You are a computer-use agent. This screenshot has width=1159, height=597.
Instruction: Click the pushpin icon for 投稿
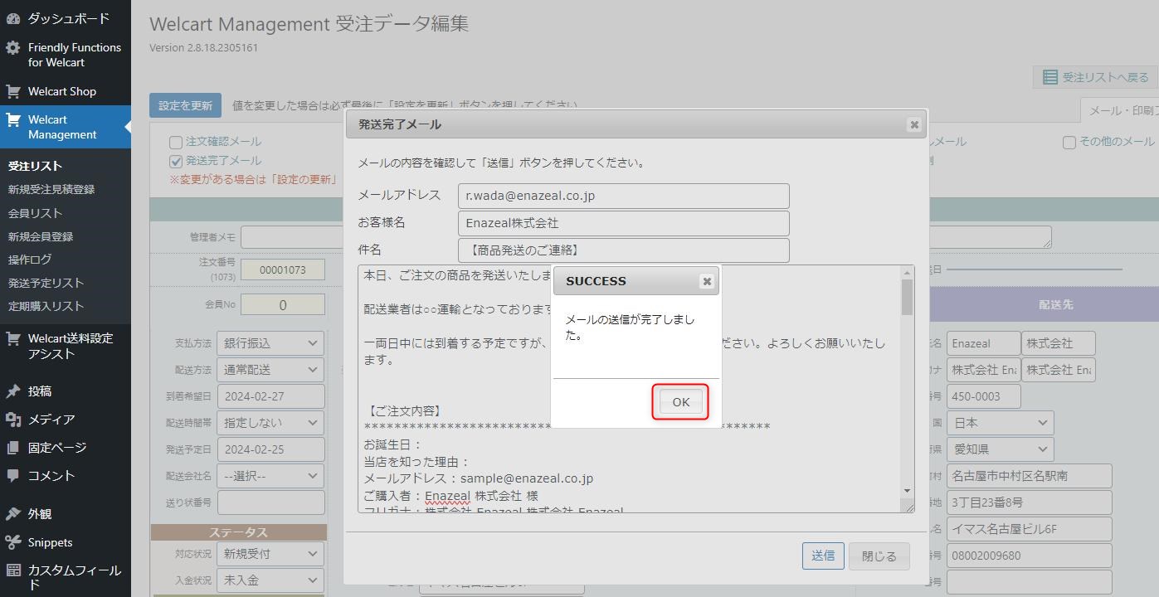pos(13,391)
